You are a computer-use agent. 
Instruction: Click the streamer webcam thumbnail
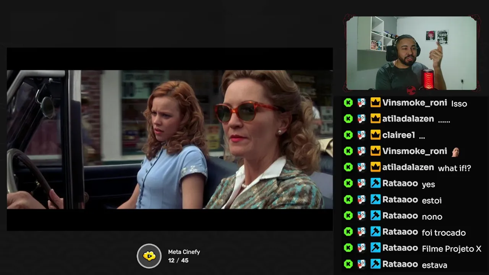[x=411, y=53]
